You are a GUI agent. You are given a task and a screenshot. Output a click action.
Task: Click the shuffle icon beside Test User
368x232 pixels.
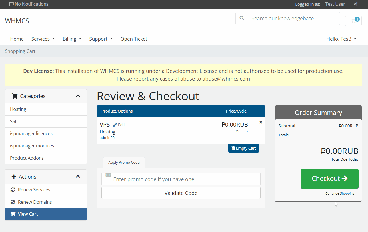coord(355,4)
